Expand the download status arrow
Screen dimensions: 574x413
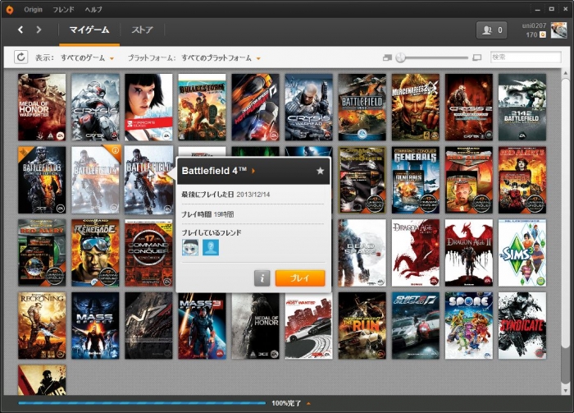(308, 403)
